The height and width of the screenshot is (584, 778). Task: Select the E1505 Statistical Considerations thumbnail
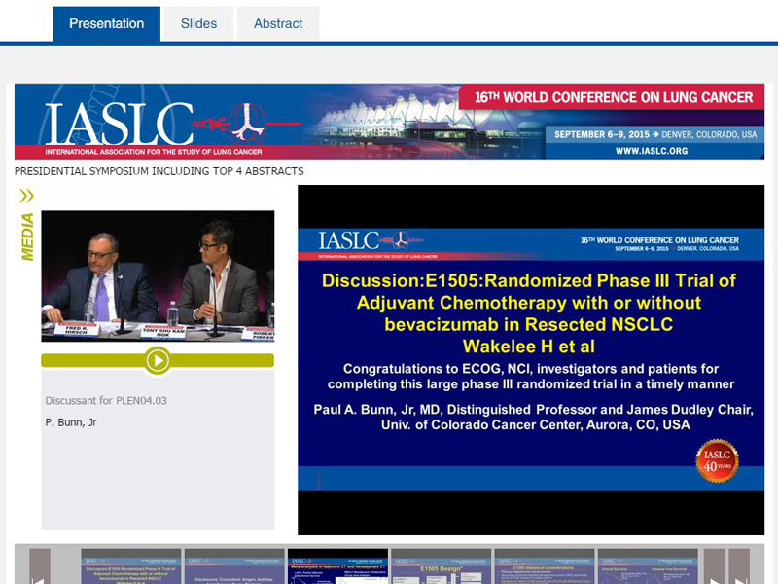coord(545,566)
